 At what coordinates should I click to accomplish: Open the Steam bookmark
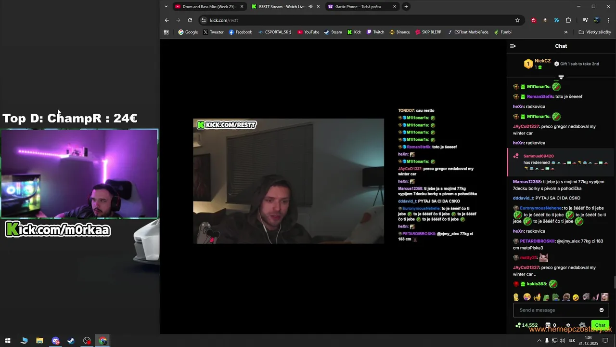pyautogui.click(x=333, y=32)
